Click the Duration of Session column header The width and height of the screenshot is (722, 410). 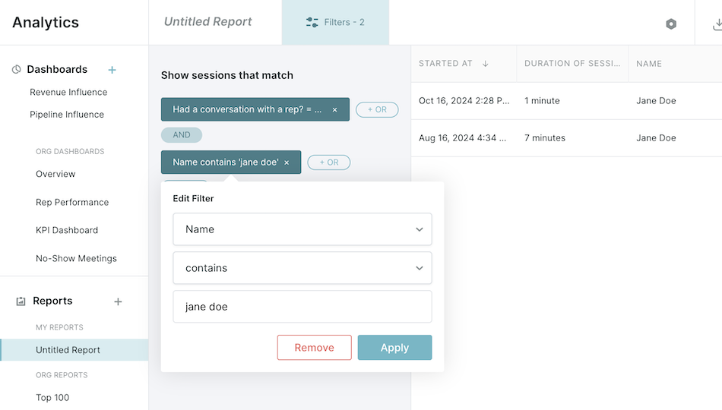tap(572, 64)
